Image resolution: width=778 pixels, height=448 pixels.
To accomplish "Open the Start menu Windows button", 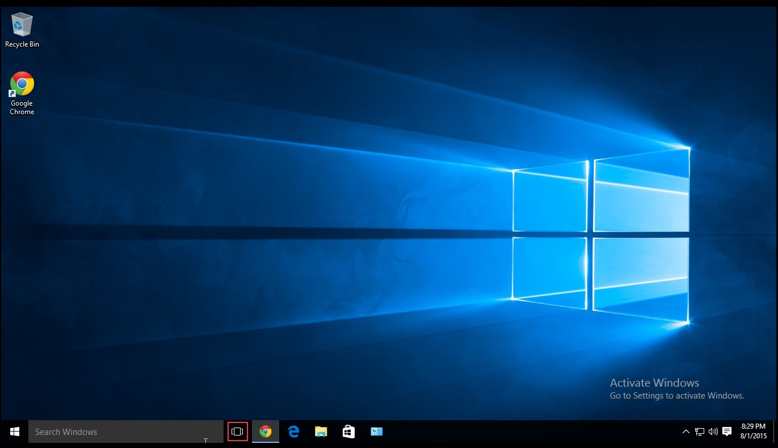I will 15,432.
